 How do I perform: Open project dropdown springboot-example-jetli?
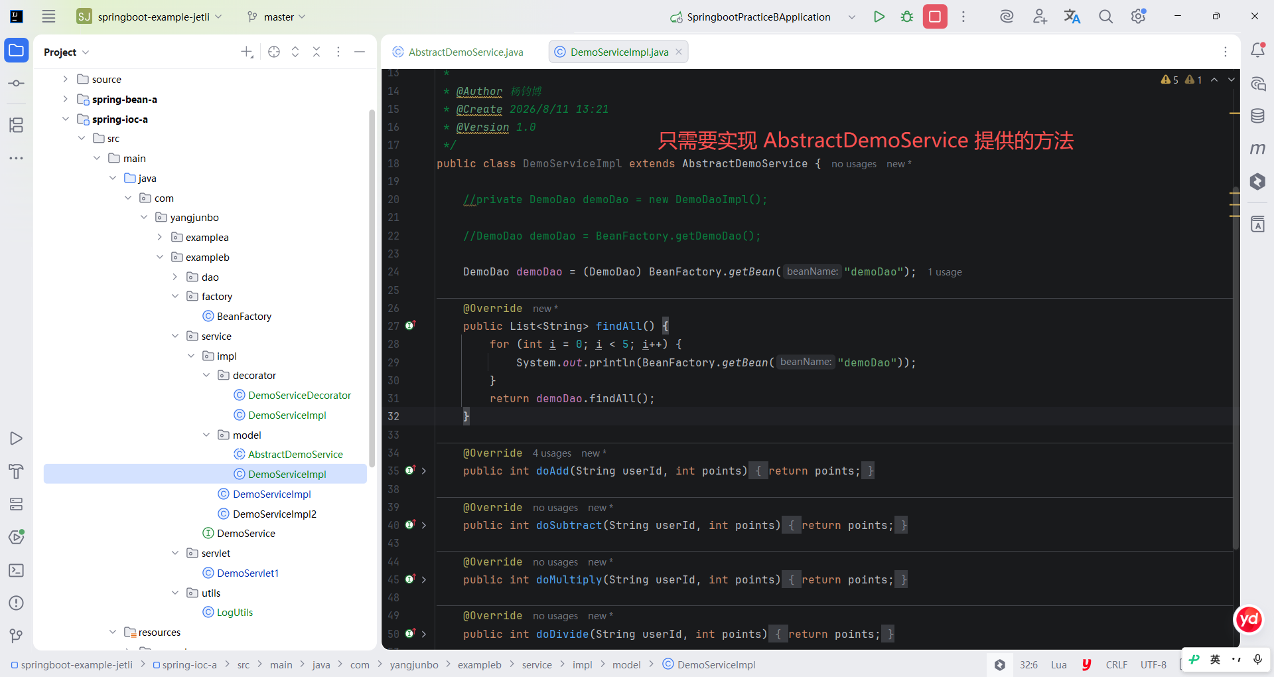(x=149, y=17)
